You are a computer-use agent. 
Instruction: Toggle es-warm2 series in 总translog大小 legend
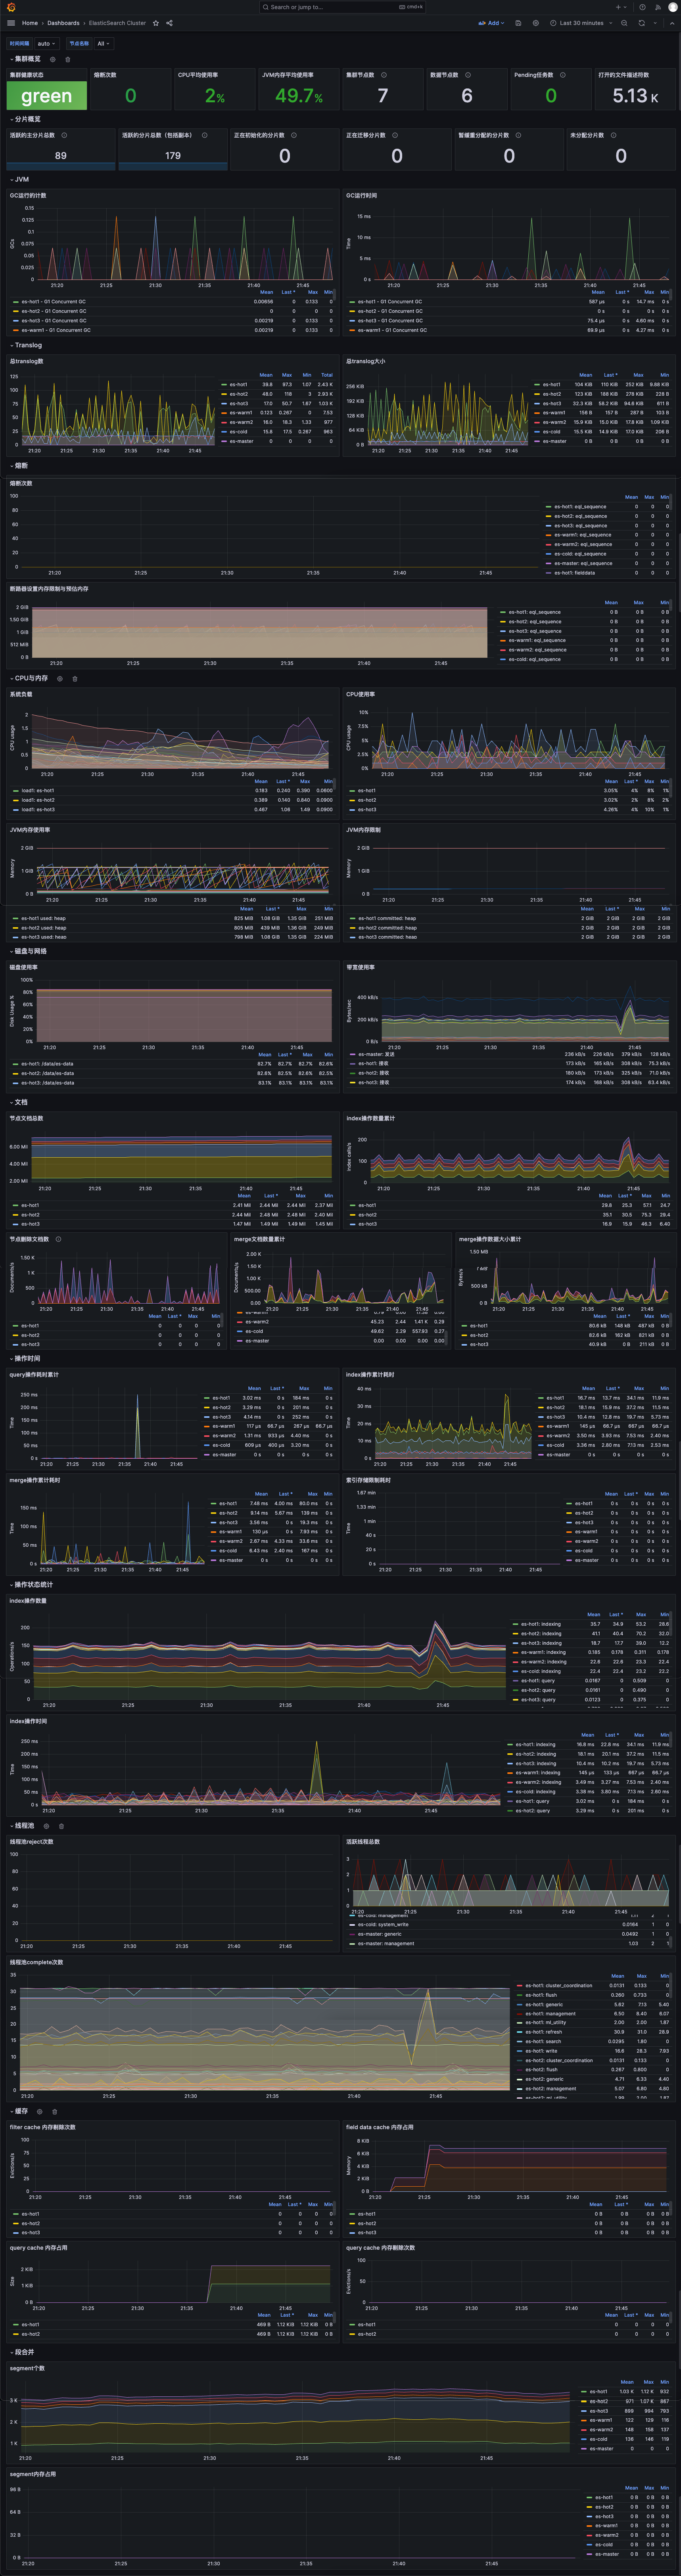pyautogui.click(x=554, y=422)
